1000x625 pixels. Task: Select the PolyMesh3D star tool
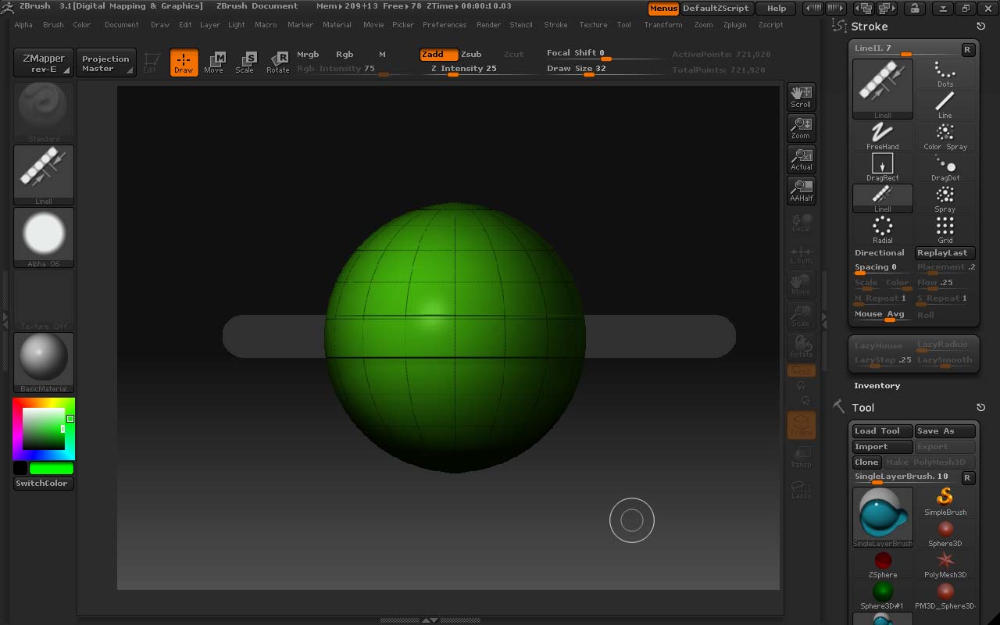945,564
